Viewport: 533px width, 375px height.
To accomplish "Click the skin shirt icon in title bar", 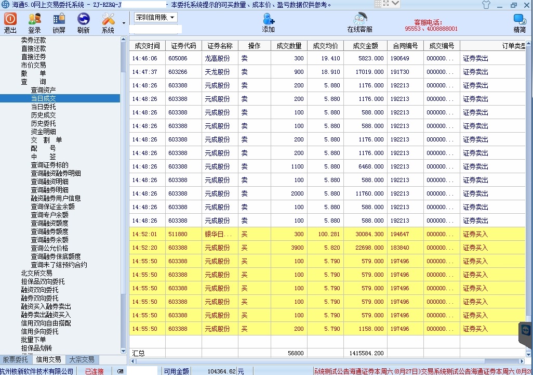I will tap(486, 5).
